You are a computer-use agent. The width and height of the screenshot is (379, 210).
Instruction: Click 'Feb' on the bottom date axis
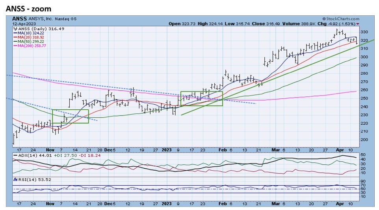pos(223,204)
